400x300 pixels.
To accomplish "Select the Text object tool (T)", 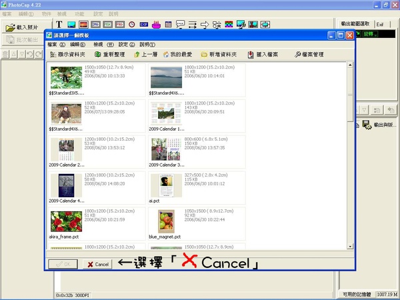I will tap(59, 25).
